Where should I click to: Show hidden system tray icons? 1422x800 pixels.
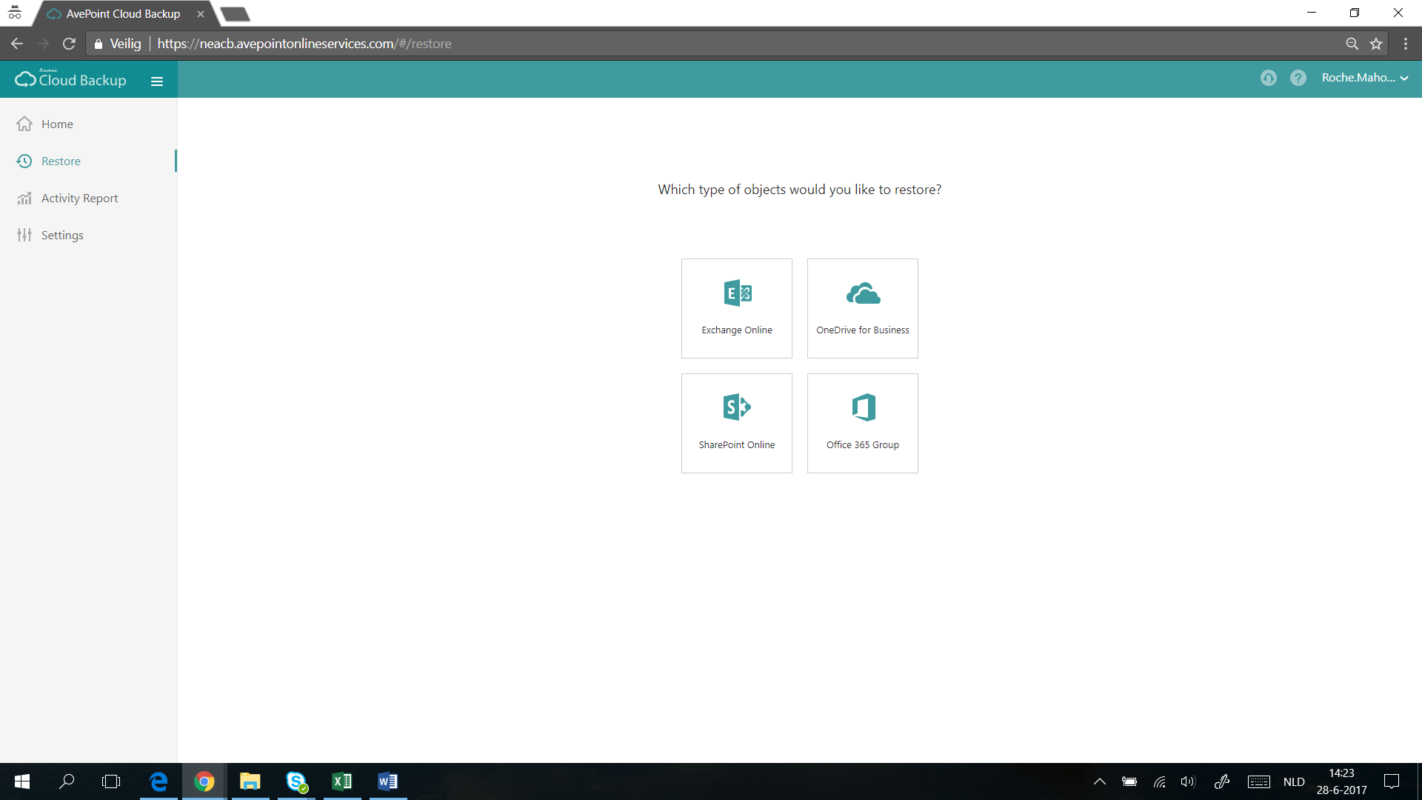click(1100, 781)
